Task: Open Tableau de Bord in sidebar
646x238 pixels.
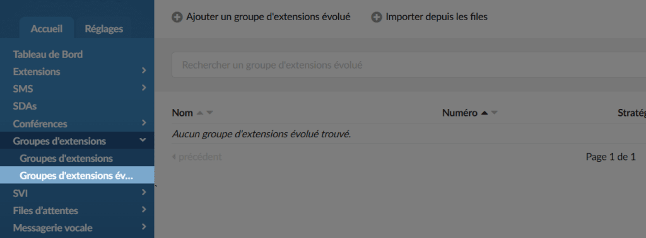Action: (48, 54)
